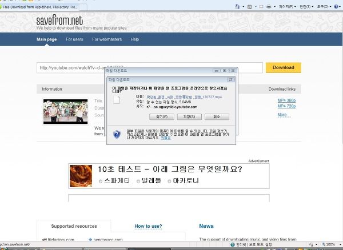Go to the Main page nav item
Image resolution: width=343 pixels, height=250 pixels.
point(47,39)
